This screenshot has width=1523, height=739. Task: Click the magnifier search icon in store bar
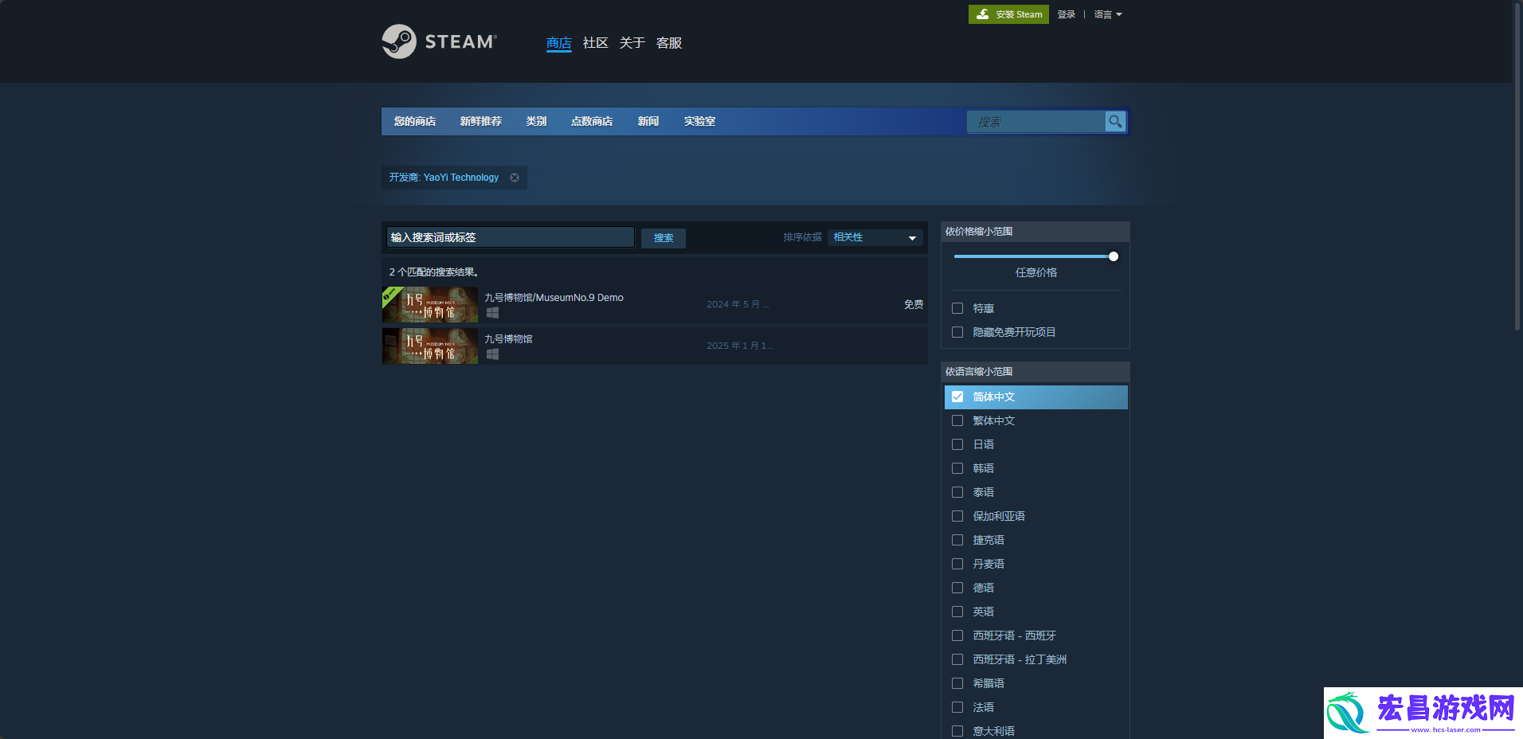pos(1115,121)
